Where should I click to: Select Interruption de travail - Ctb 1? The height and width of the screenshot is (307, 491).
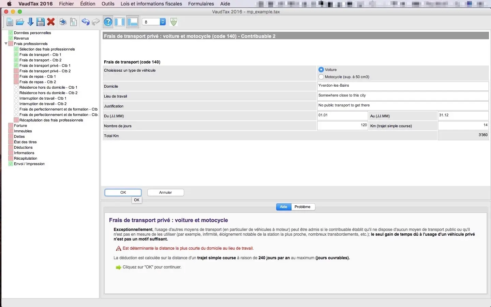pos(43,98)
